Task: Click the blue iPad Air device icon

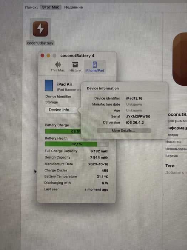Action: click(49, 85)
